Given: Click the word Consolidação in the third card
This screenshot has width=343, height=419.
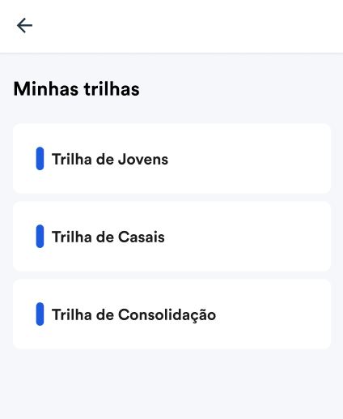Looking at the screenshot, I should point(167,315).
